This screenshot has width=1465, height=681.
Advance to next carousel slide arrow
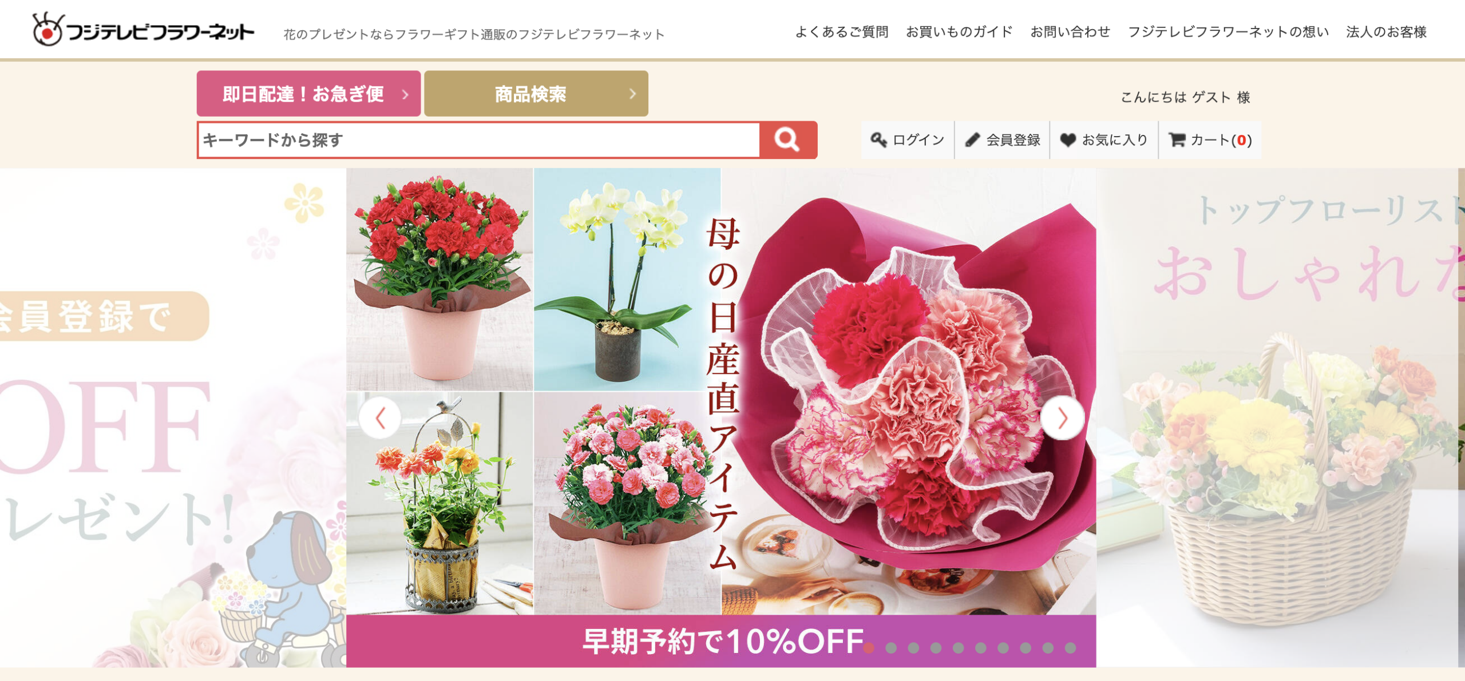coord(1062,418)
